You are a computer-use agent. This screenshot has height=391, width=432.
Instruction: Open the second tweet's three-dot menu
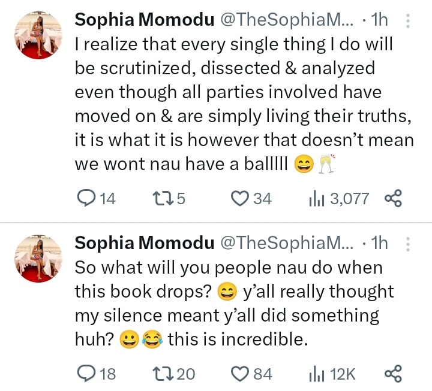(408, 243)
